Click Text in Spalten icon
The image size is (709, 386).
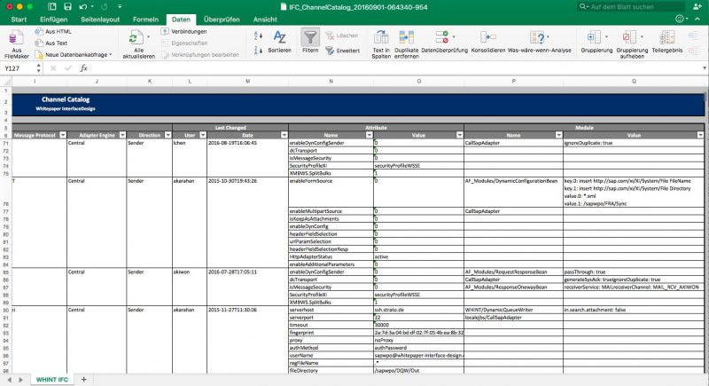coord(381,37)
